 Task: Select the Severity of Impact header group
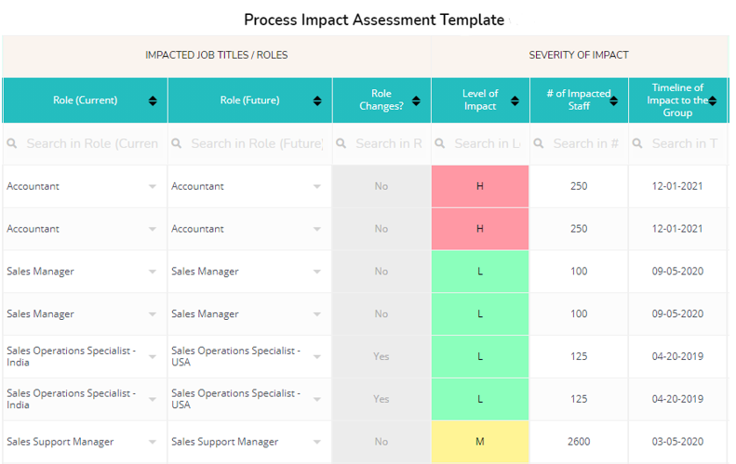tap(578, 55)
